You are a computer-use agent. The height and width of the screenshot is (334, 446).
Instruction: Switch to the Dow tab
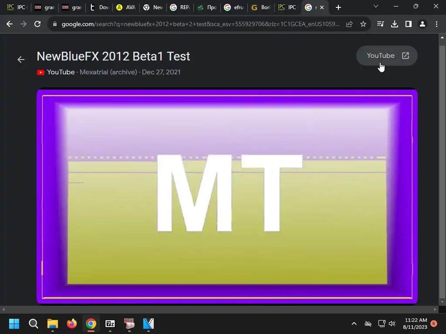coord(99,7)
